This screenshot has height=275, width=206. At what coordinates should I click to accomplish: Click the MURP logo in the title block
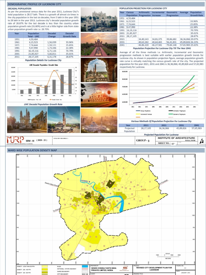coord(15,140)
